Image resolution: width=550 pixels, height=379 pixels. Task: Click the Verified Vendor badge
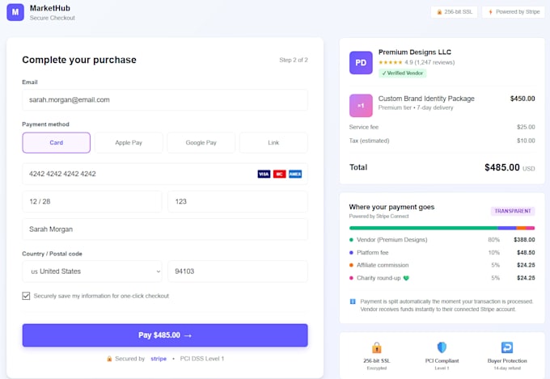402,73
